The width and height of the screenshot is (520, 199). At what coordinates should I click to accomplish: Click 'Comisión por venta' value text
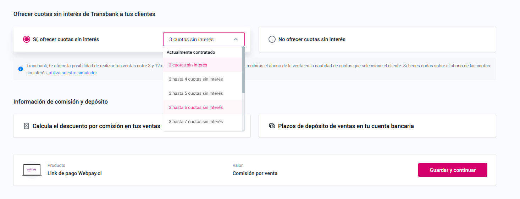coord(255,173)
